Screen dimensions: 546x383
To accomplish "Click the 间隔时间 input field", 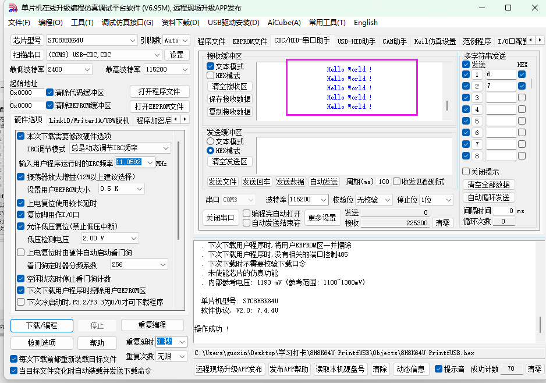I will point(504,211).
